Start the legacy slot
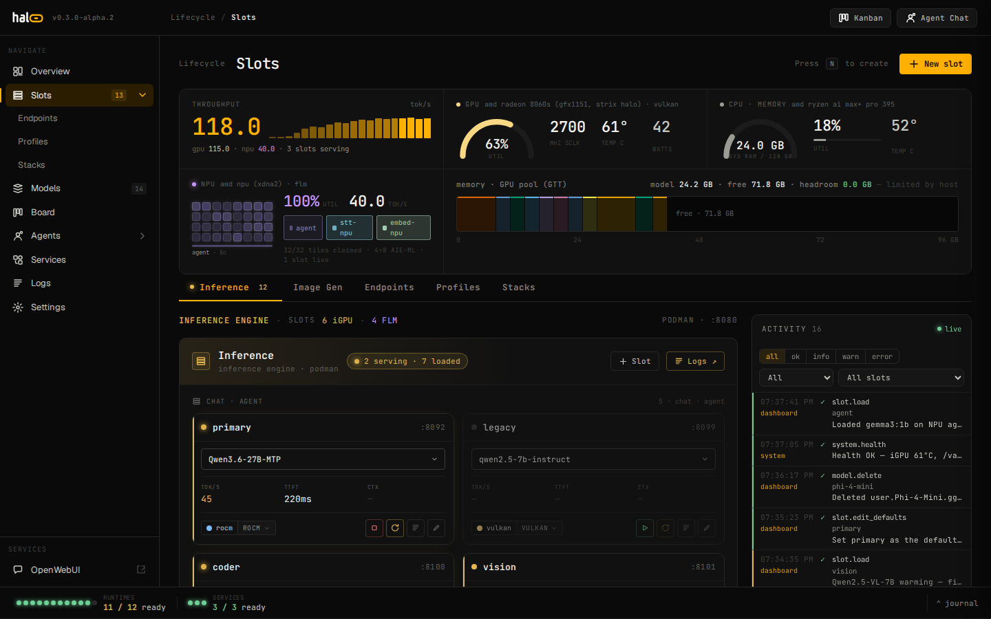 [645, 528]
